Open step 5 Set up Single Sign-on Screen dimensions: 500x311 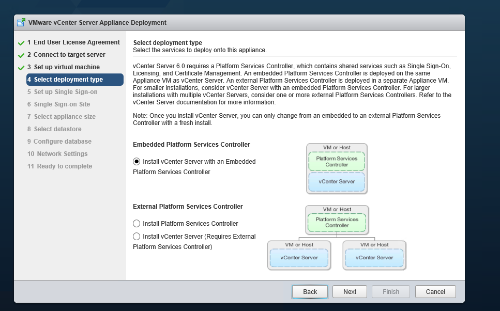62,92
